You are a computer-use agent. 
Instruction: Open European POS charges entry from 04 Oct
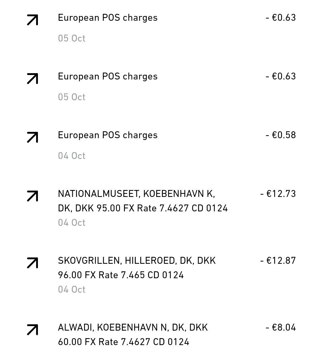click(107, 135)
